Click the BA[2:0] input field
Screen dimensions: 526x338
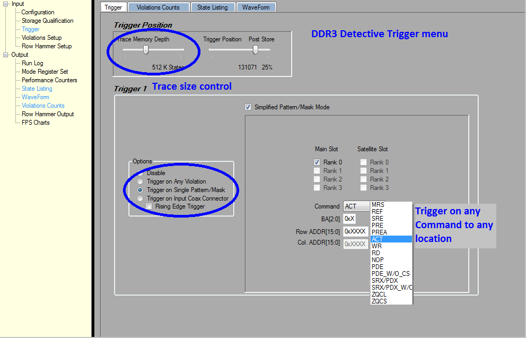coord(349,219)
